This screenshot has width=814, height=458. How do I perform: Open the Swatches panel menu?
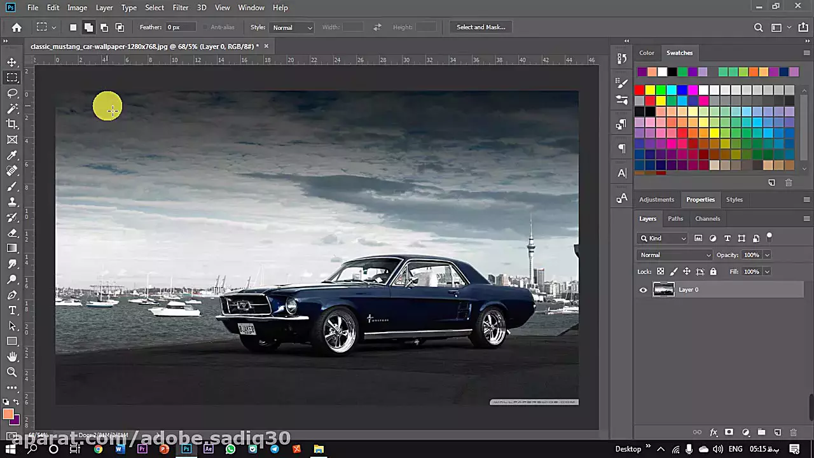pos(806,53)
